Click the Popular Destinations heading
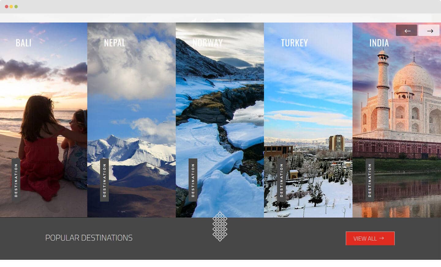This screenshot has width=441, height=267. tap(89, 238)
